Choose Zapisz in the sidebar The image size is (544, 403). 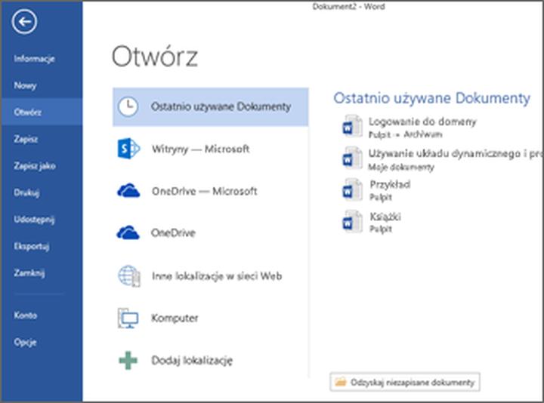point(26,139)
